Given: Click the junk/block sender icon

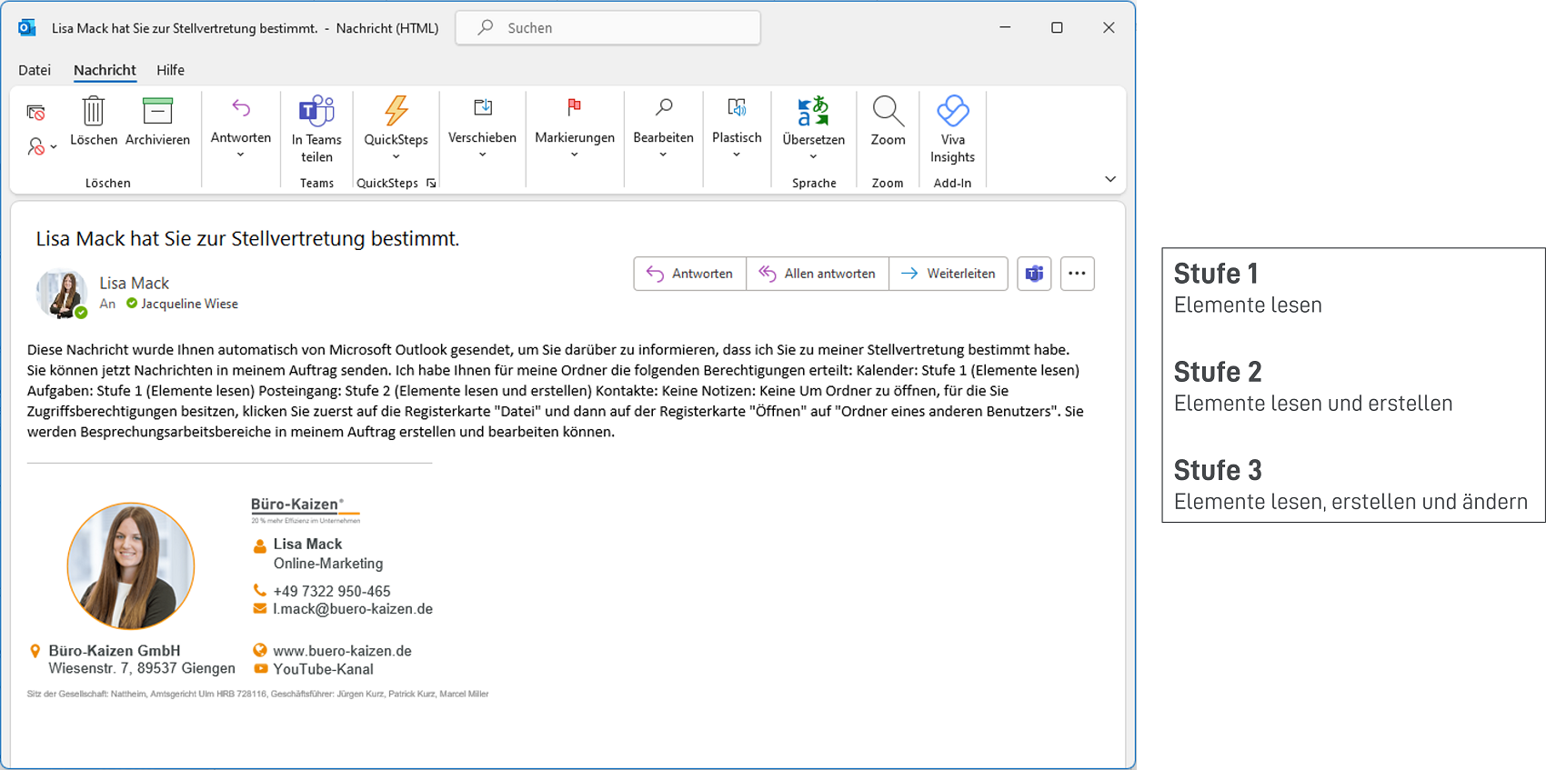Looking at the screenshot, I should (36, 146).
